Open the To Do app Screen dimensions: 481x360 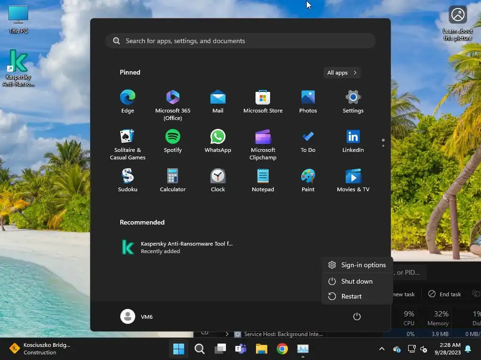[x=308, y=141]
